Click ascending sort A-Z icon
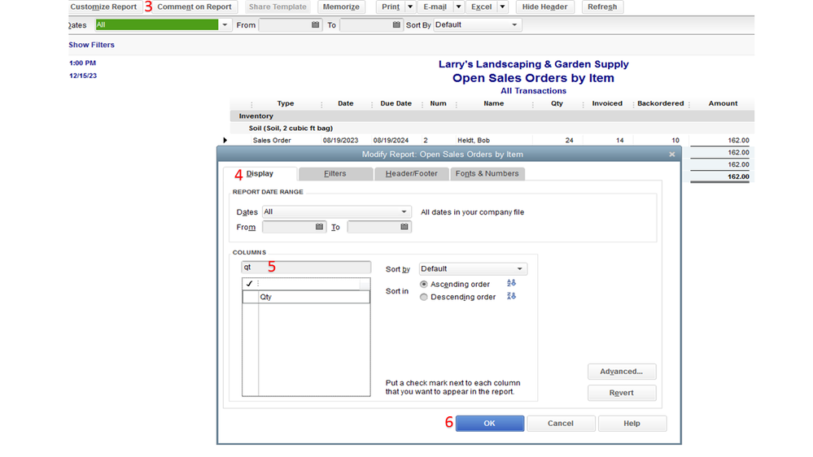Screen dimensions: 813x457 511,283
